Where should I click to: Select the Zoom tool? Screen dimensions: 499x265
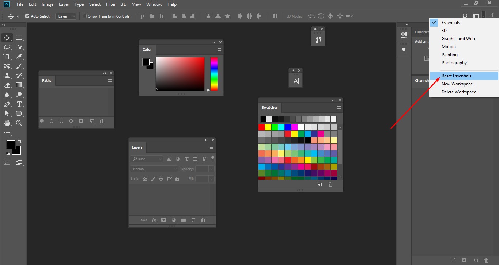pos(19,123)
